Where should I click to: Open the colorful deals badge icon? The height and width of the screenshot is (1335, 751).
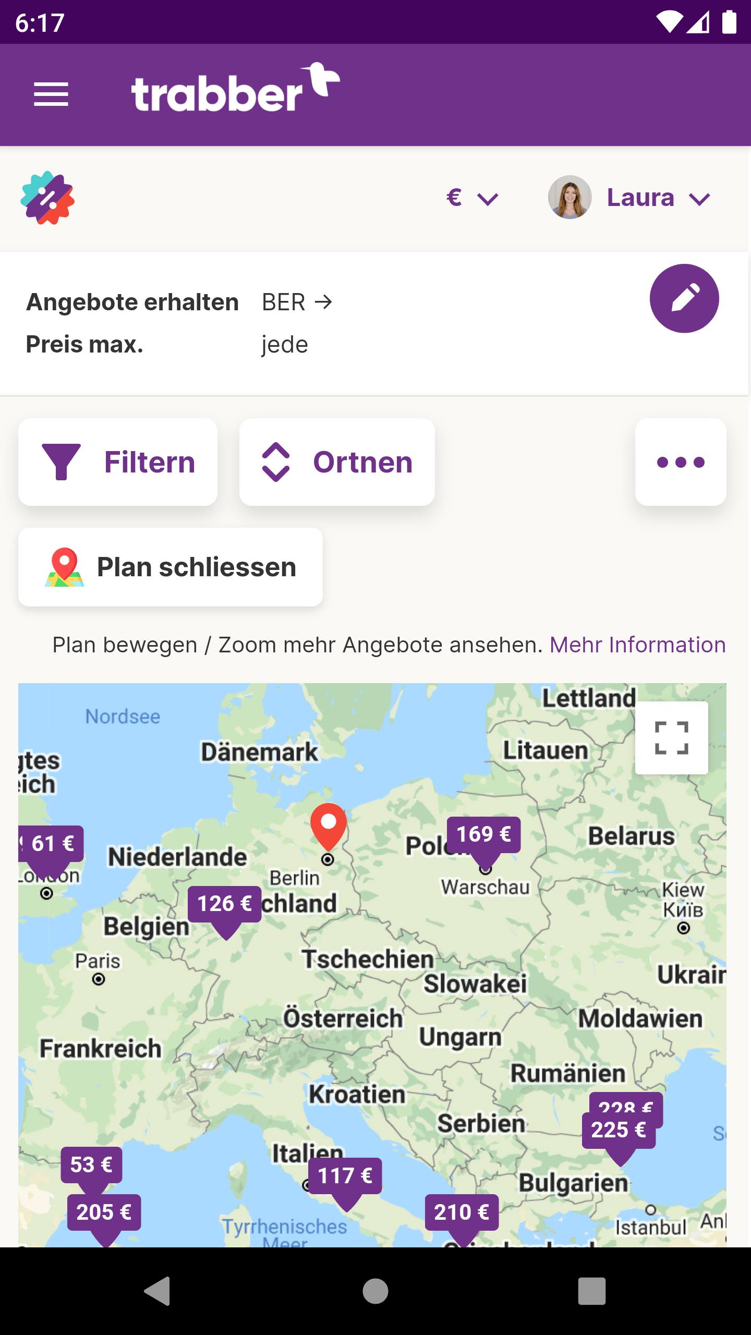click(x=47, y=198)
